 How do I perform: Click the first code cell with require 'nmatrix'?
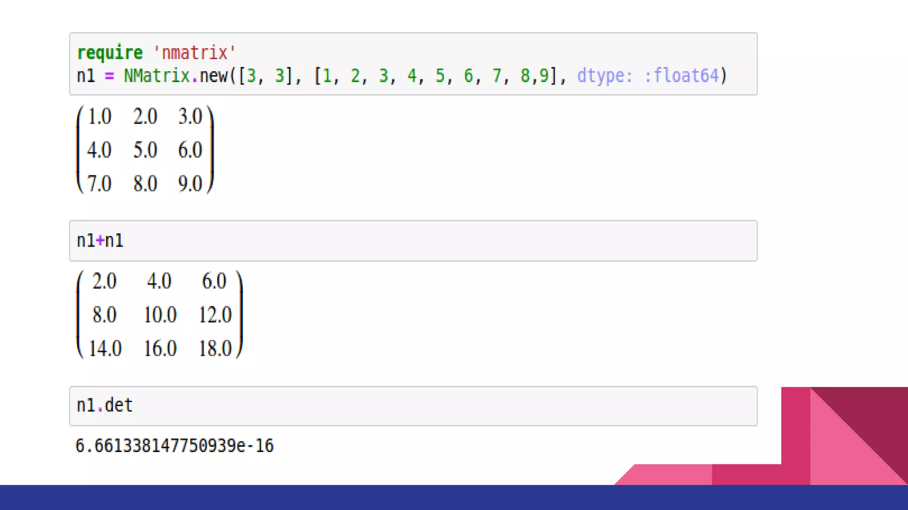point(412,64)
